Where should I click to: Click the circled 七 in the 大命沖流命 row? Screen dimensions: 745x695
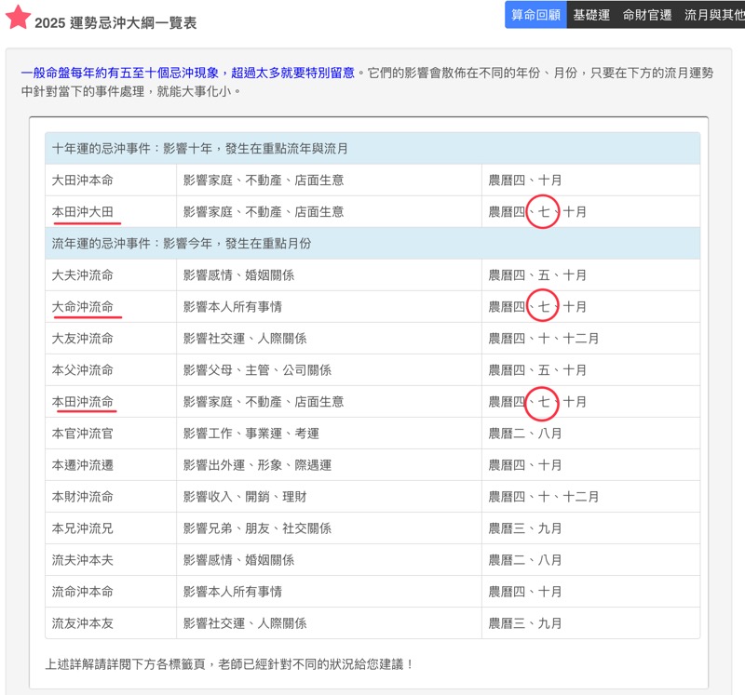click(x=543, y=306)
